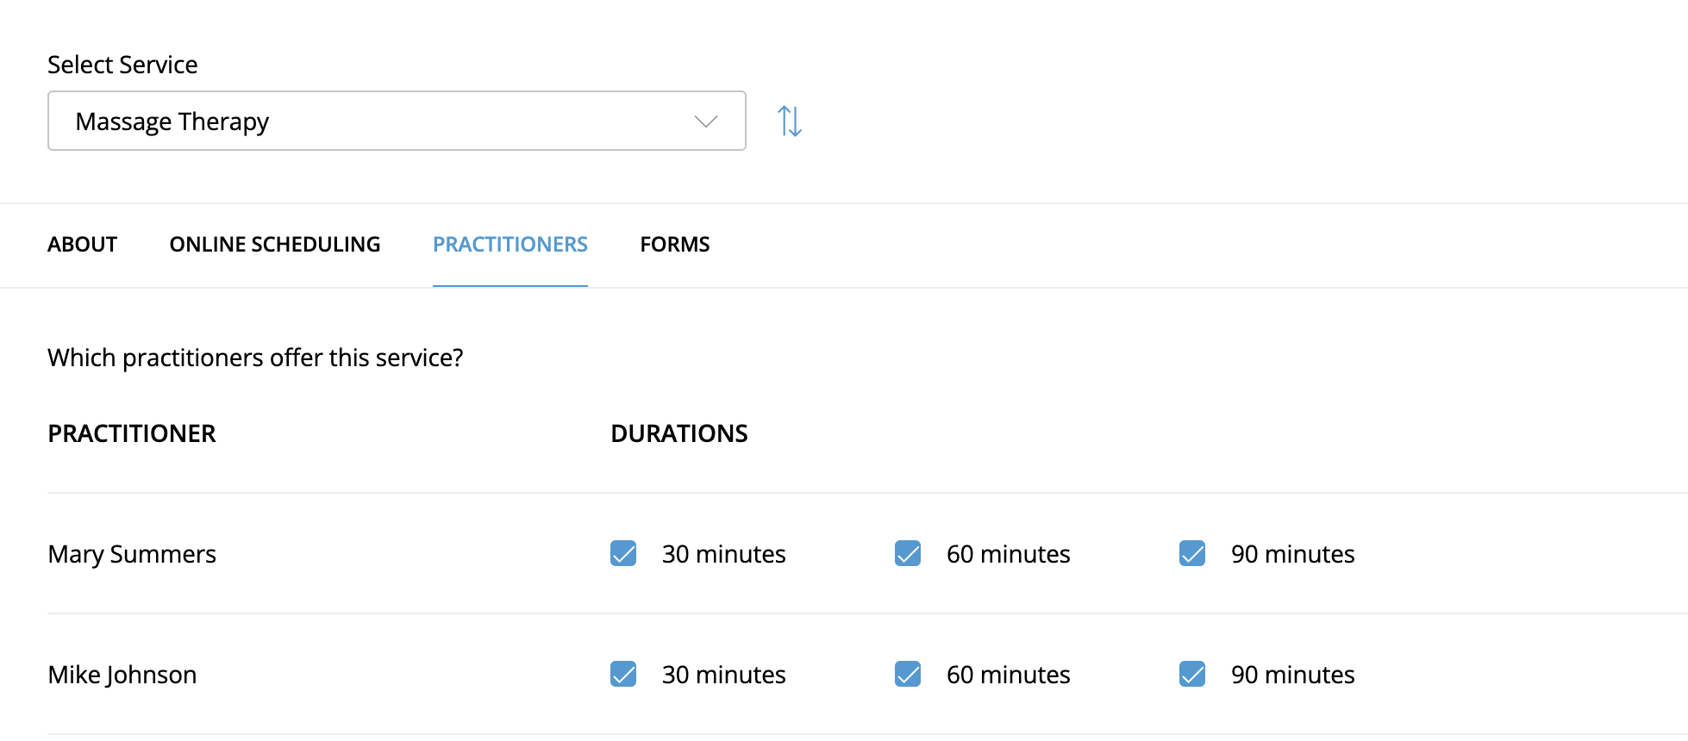
Task: Open the Online Scheduling tab
Action: pyautogui.click(x=275, y=245)
